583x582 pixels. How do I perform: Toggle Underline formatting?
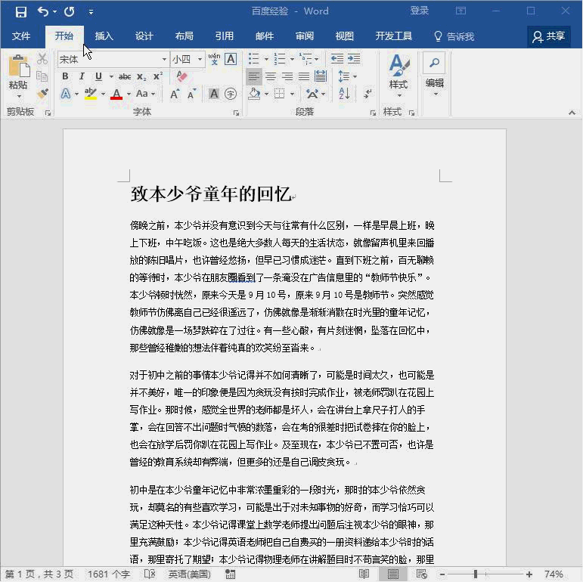tap(98, 76)
